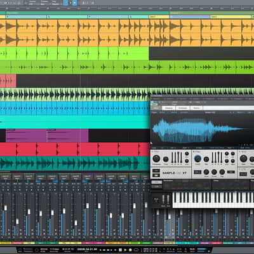Viewport: 254px width, 254px height.
Task: Select the active first tab in SampleOne XT
Action: (x=156, y=108)
